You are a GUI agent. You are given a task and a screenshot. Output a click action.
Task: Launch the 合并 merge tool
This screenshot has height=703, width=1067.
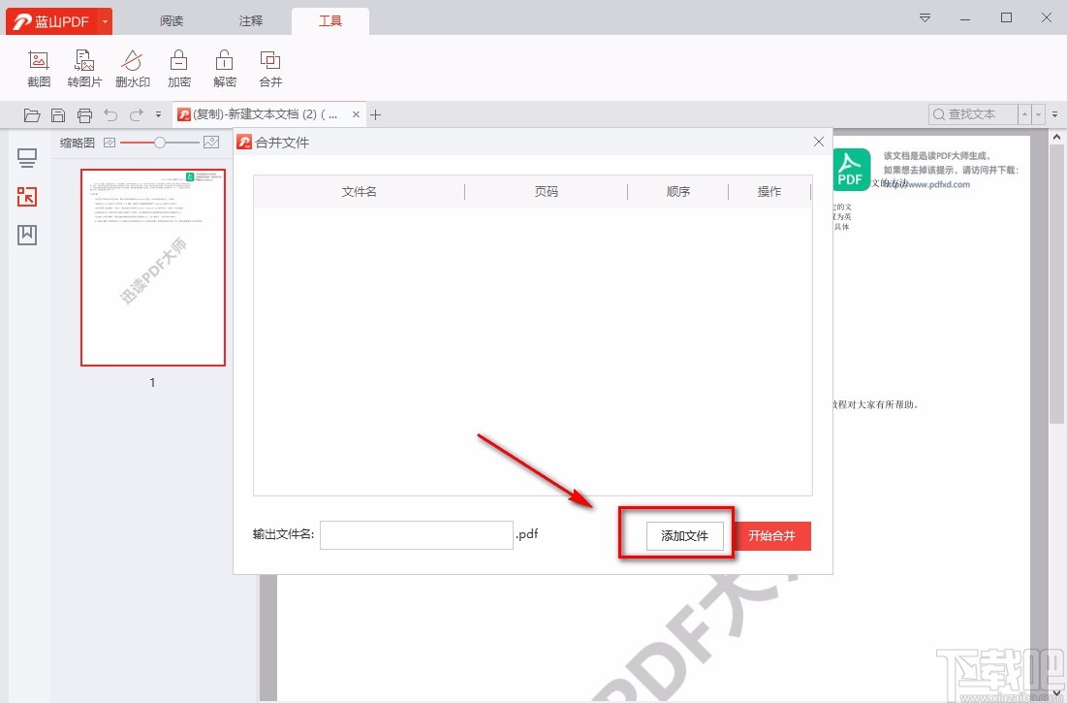coord(270,69)
